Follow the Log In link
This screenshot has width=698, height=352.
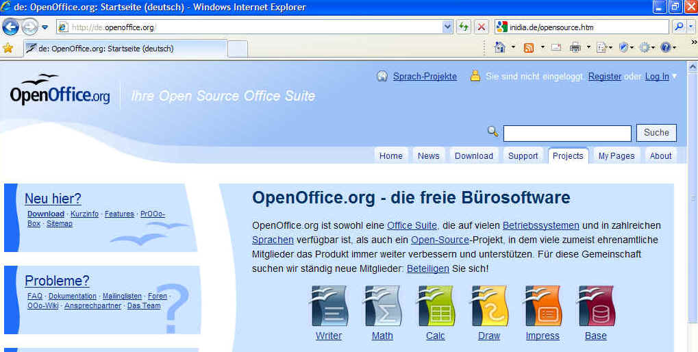tap(657, 77)
